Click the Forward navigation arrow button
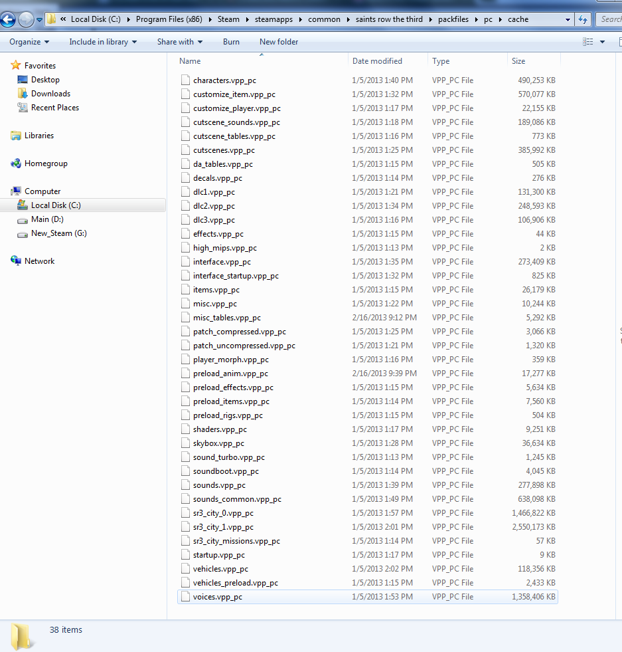Image resolution: width=622 pixels, height=652 pixels. point(26,19)
